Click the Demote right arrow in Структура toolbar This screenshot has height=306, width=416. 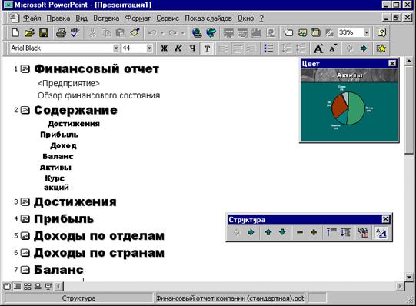click(251, 232)
